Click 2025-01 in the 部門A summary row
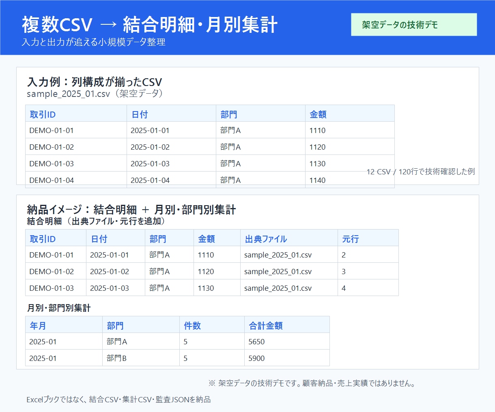495x412 pixels. tap(43, 342)
